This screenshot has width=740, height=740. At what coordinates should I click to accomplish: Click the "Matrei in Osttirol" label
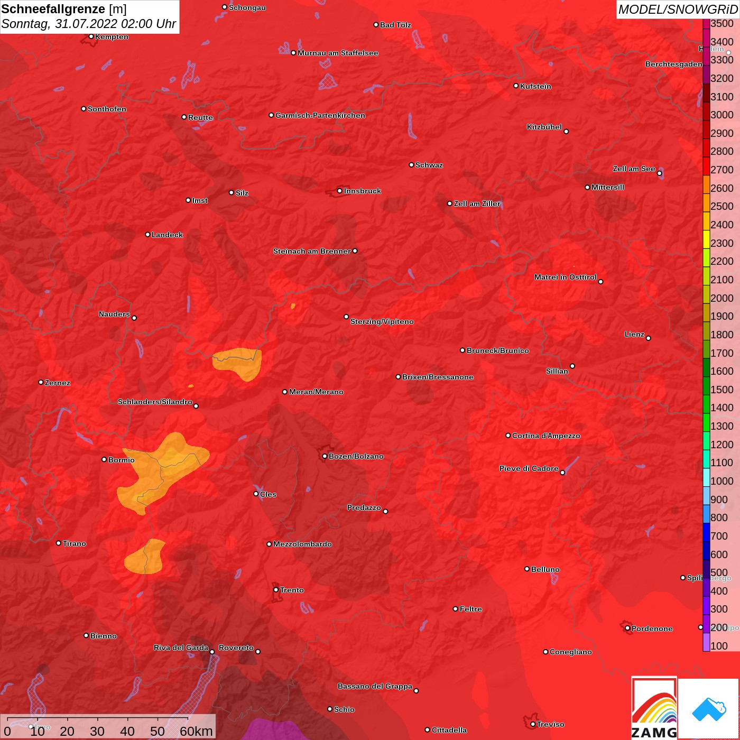point(566,277)
